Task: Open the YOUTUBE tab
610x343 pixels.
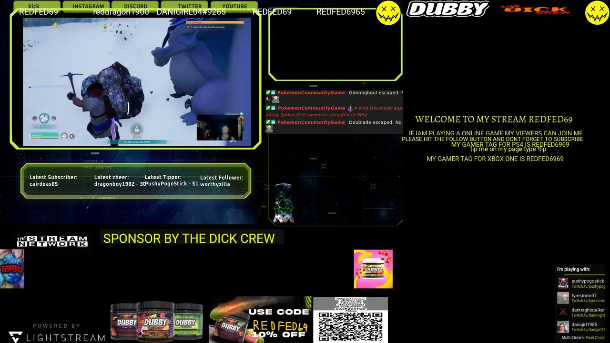Action: [234, 6]
